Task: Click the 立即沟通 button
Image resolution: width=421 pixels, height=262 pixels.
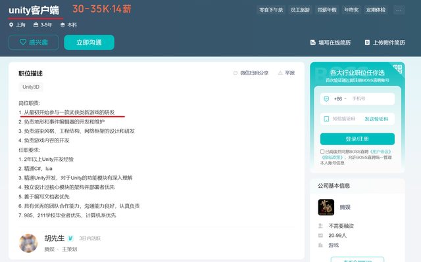Action: pos(89,42)
